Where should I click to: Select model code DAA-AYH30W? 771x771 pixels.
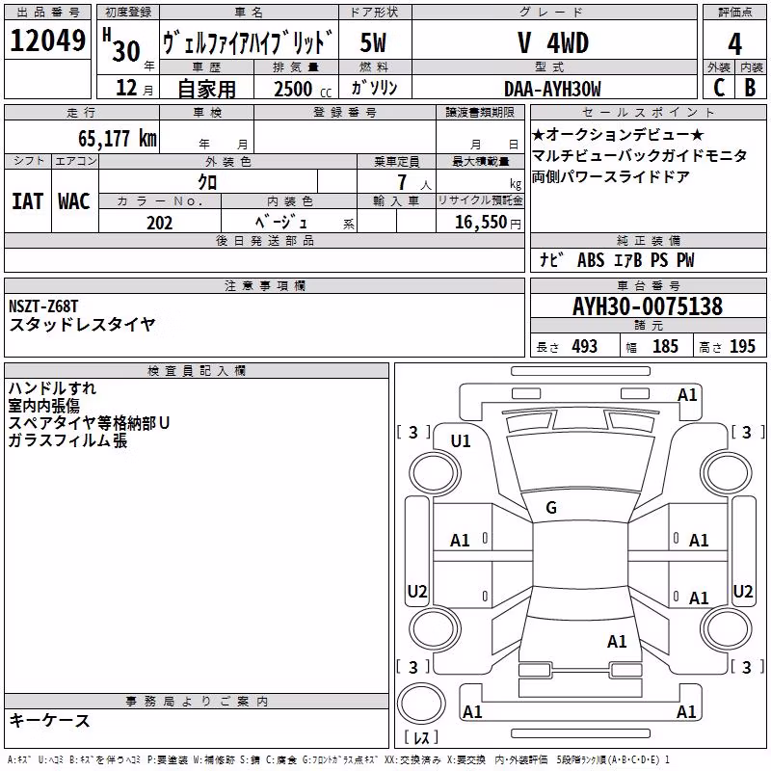pyautogui.click(x=552, y=89)
